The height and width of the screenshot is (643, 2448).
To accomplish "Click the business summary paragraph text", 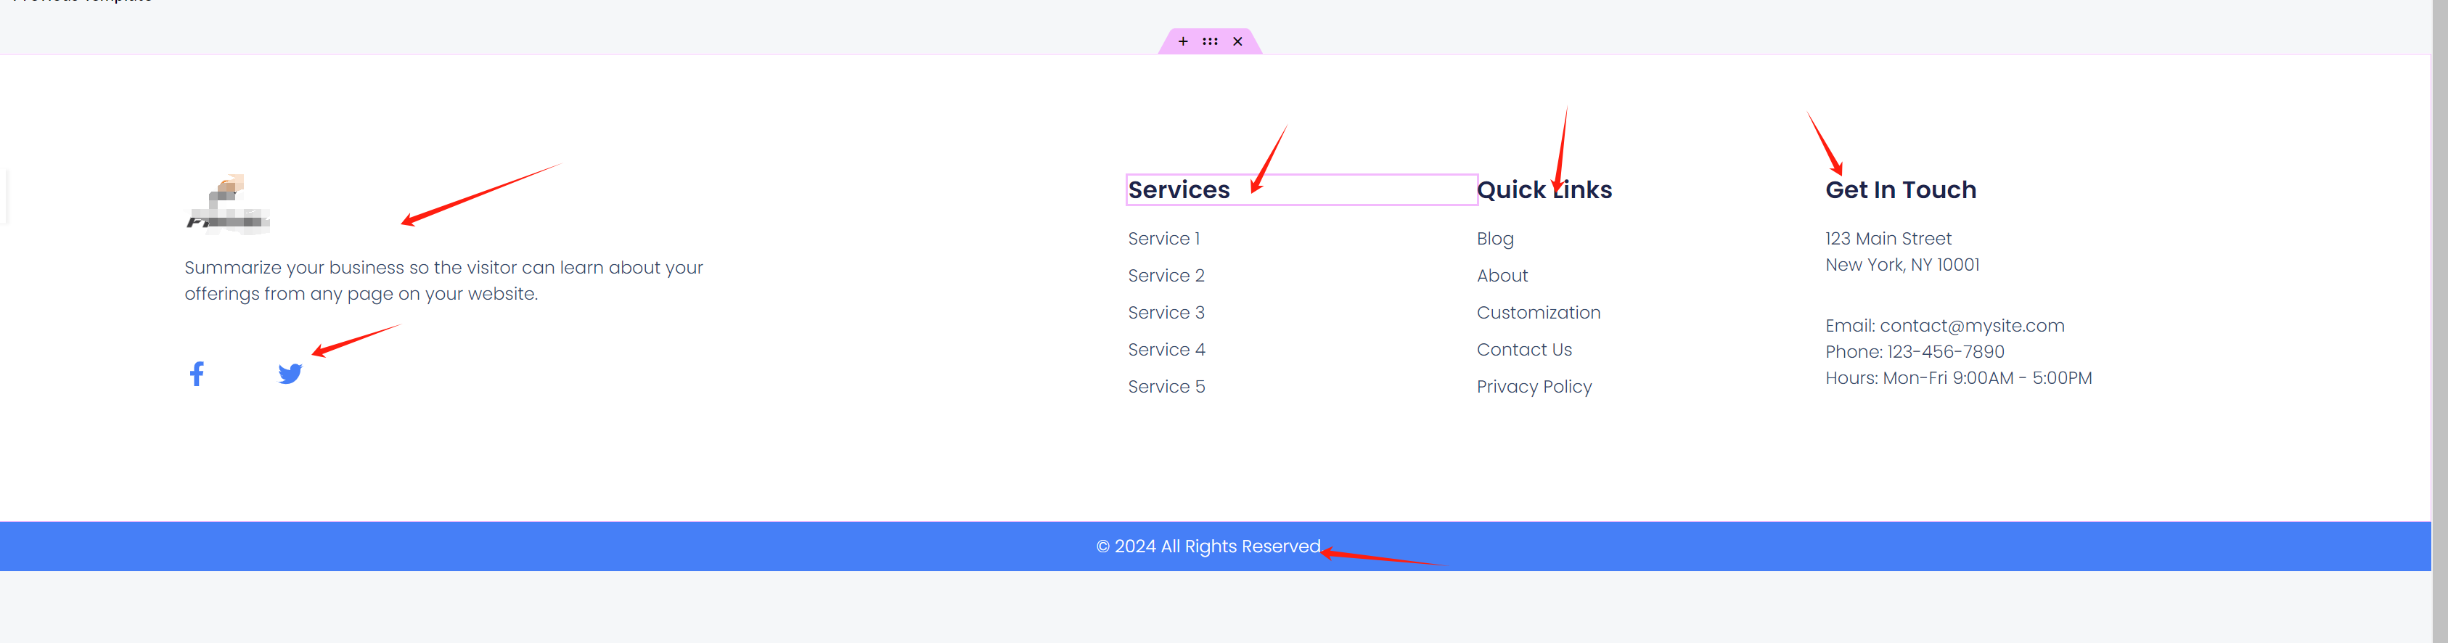I will (x=443, y=280).
